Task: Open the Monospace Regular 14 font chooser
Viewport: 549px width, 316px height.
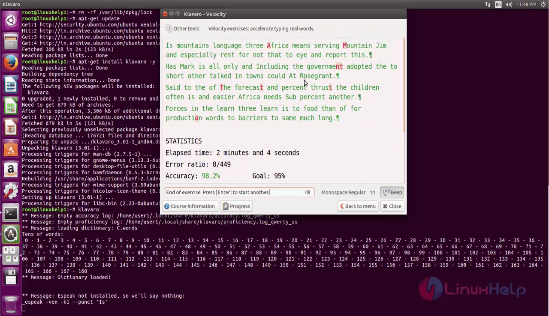Action: [x=348, y=192]
